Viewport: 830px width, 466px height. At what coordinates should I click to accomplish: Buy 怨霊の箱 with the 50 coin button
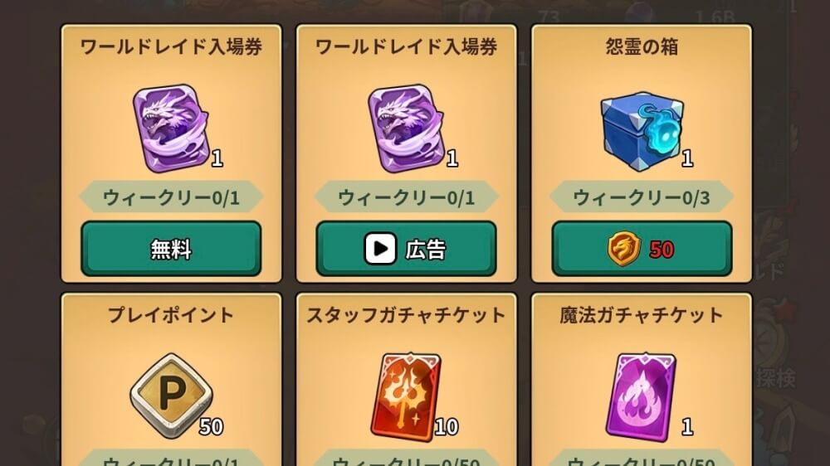[x=642, y=249]
